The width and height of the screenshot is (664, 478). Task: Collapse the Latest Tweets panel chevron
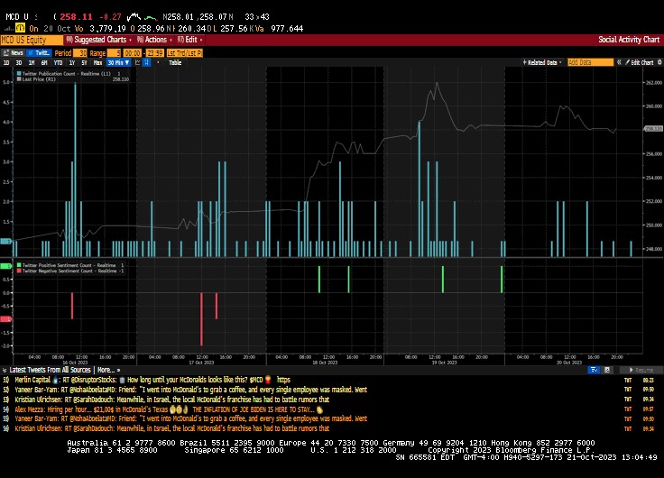(x=5, y=370)
